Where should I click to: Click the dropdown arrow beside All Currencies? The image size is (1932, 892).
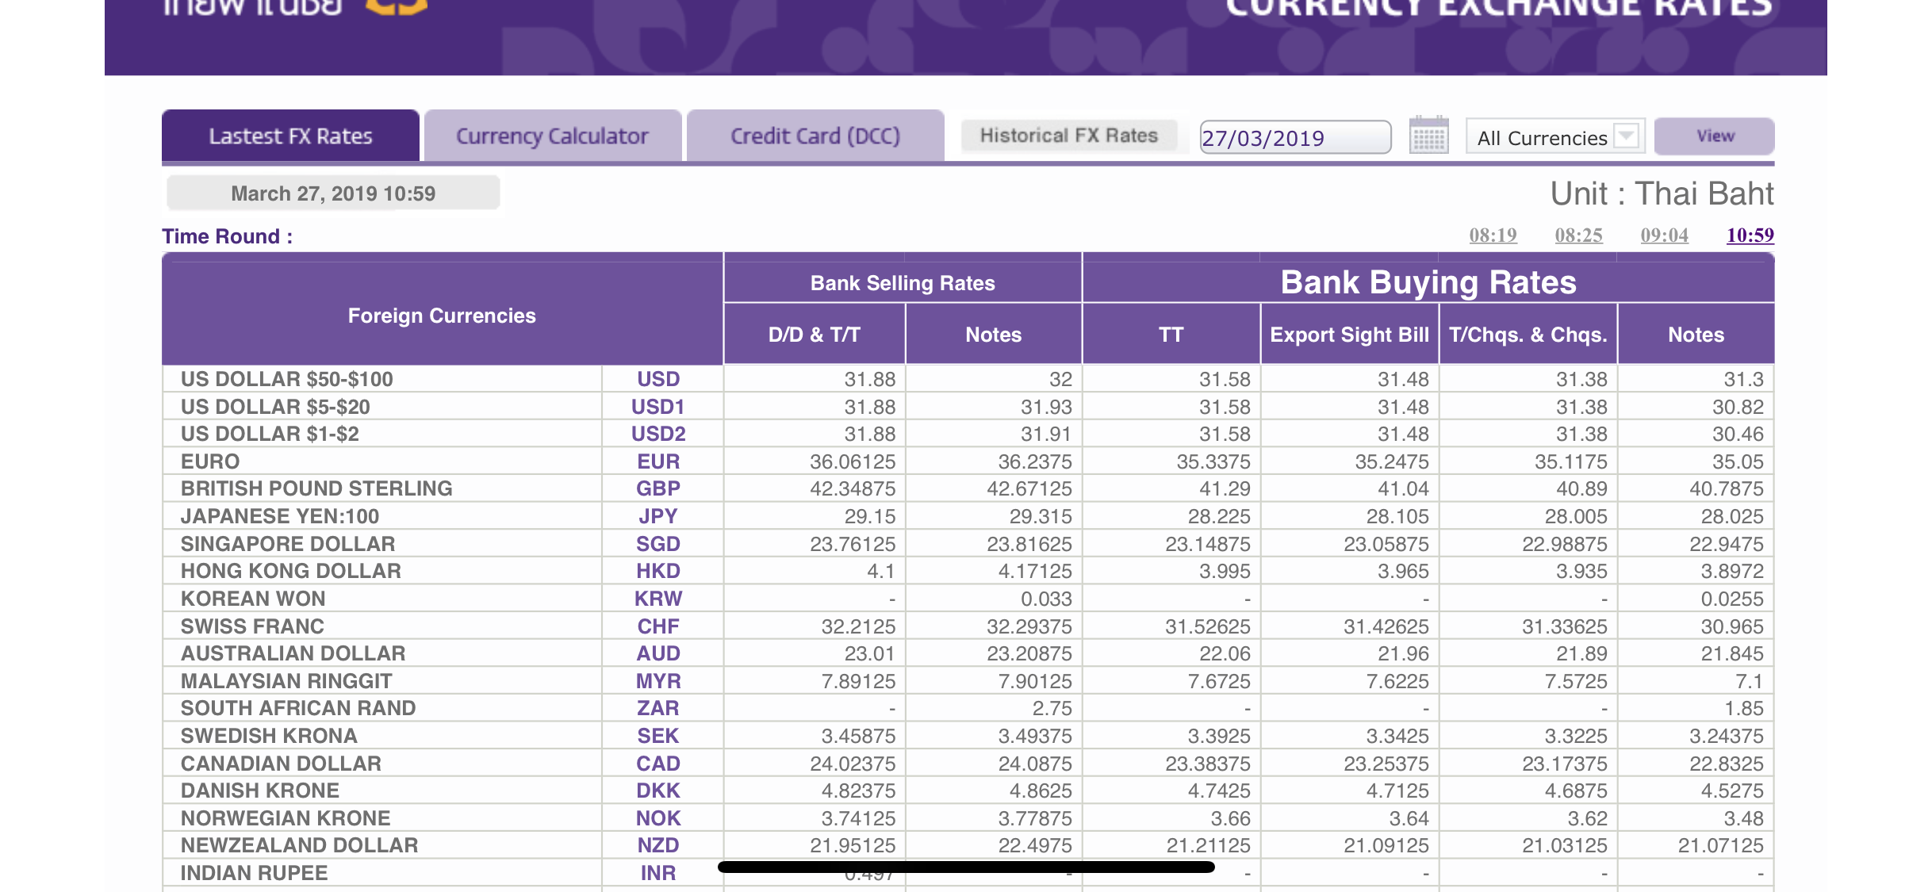(1627, 136)
